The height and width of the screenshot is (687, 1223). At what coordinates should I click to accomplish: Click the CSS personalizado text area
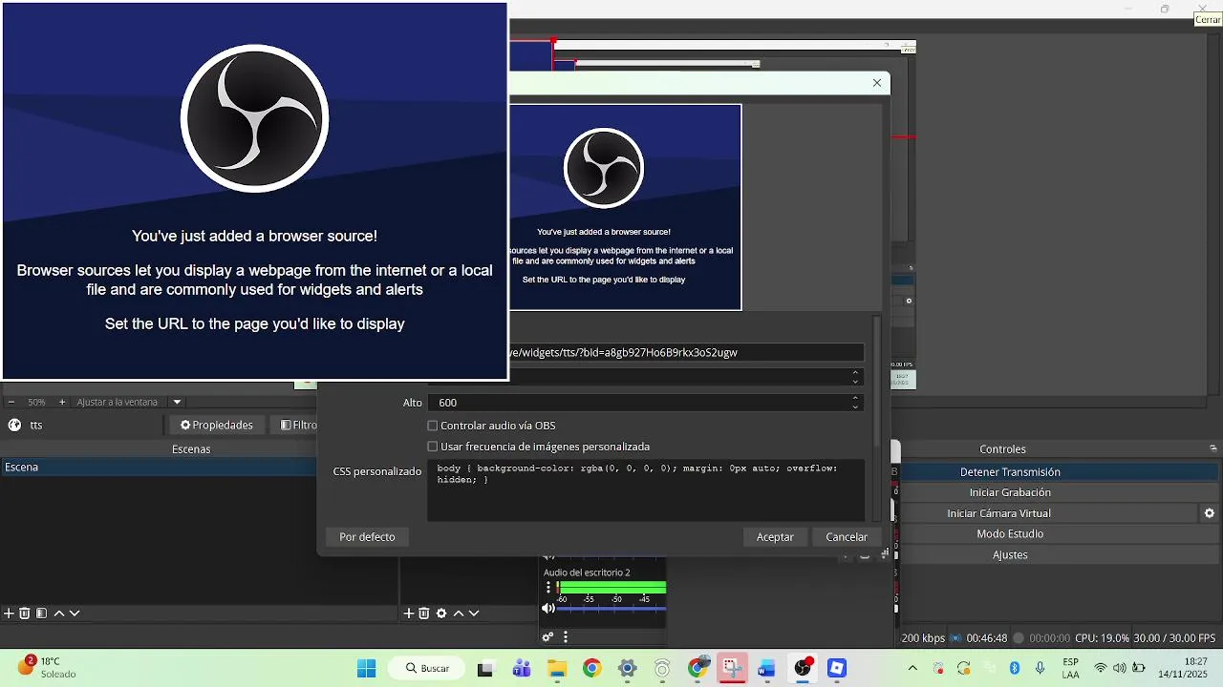646,489
